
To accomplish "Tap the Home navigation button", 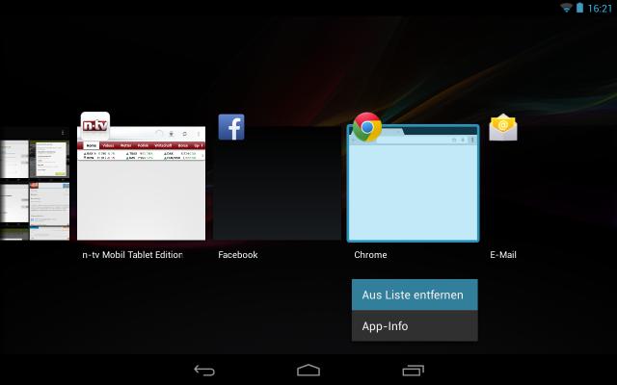I will click(308, 370).
